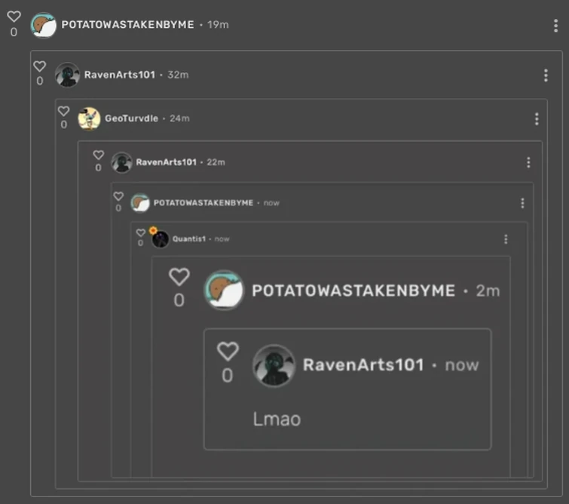
Task: Open kebab menu on Quantis1's post
Action: 506,239
